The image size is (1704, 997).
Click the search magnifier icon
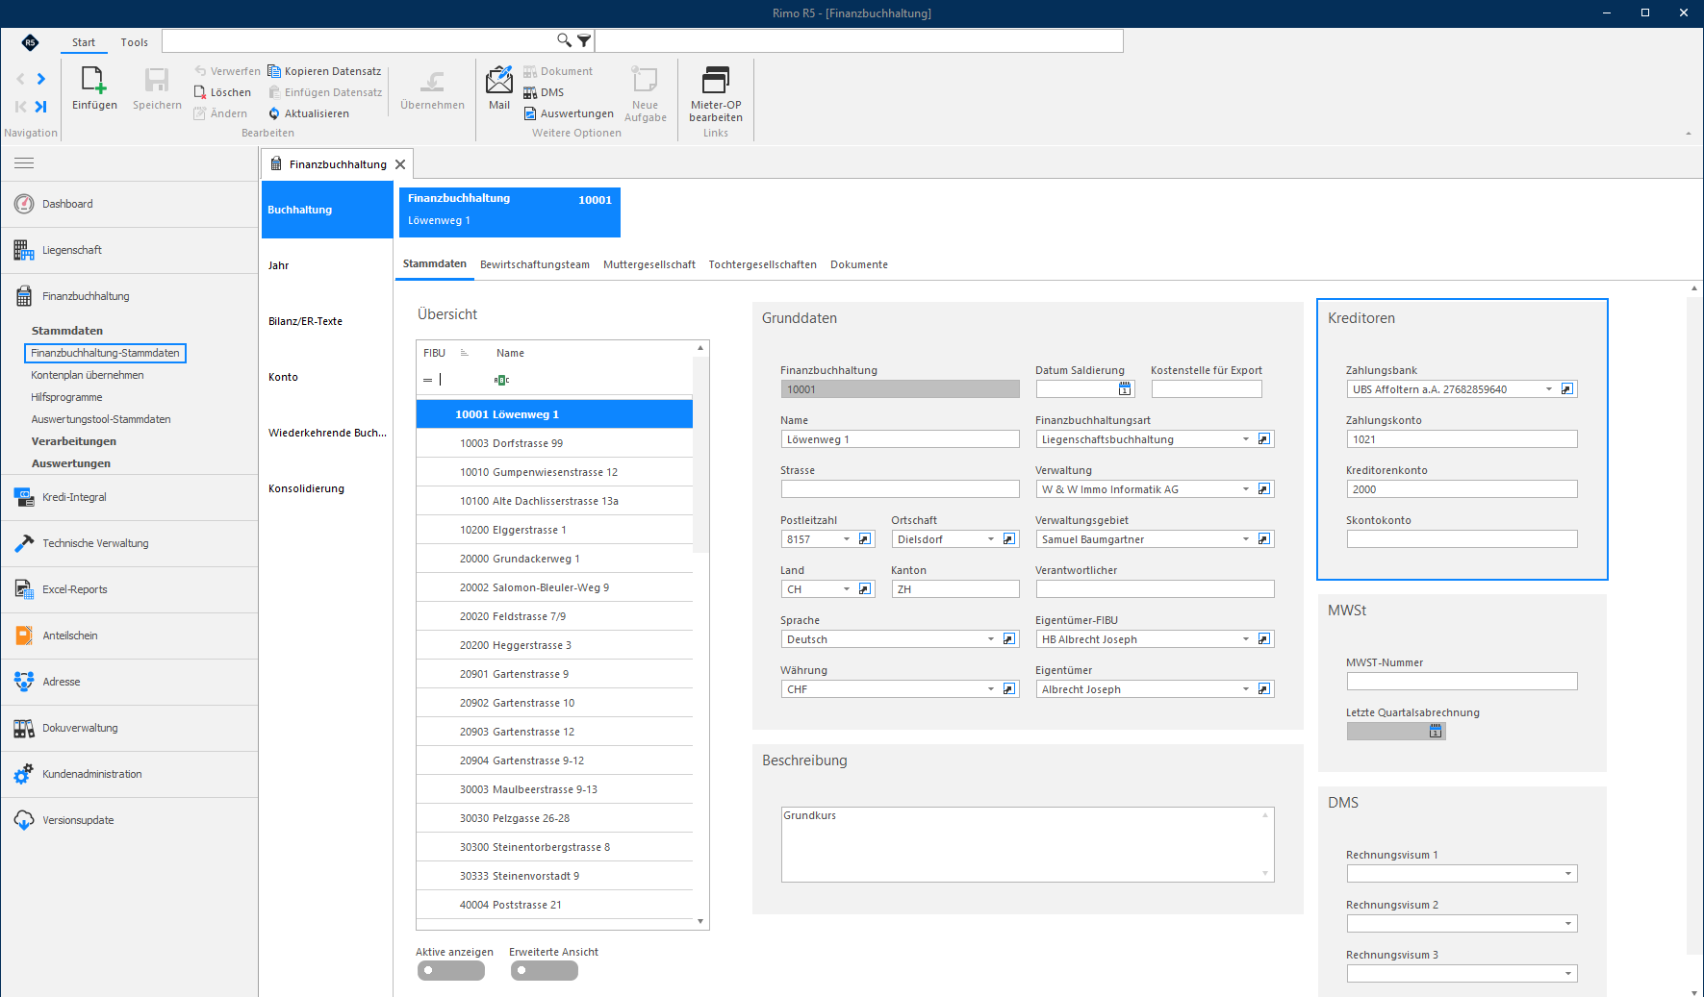(564, 40)
